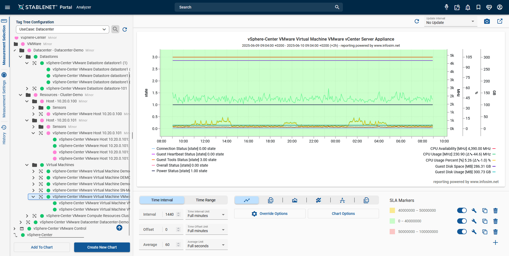The image size is (509, 256).
Task: Open the History side tab
Action: (x=4, y=135)
